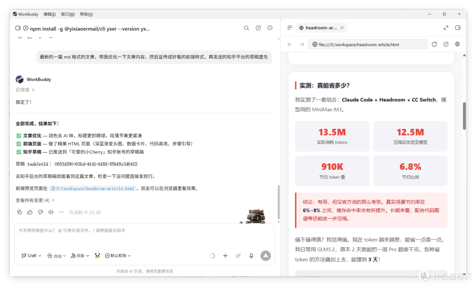The image size is (476, 286).
Task: Close the headroom-ar... preview tab
Action: click(342, 28)
